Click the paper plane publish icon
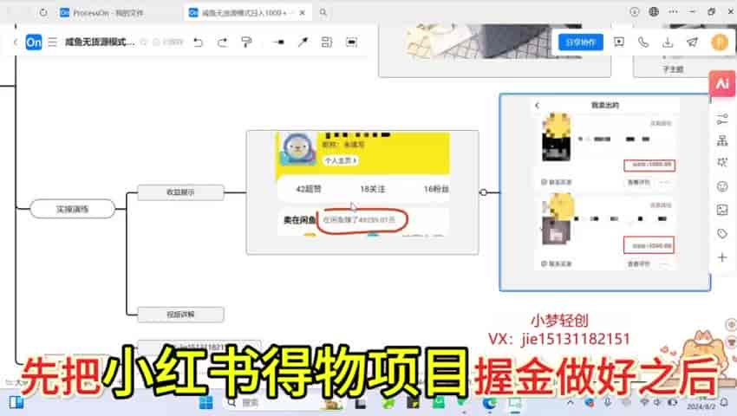 click(x=692, y=42)
